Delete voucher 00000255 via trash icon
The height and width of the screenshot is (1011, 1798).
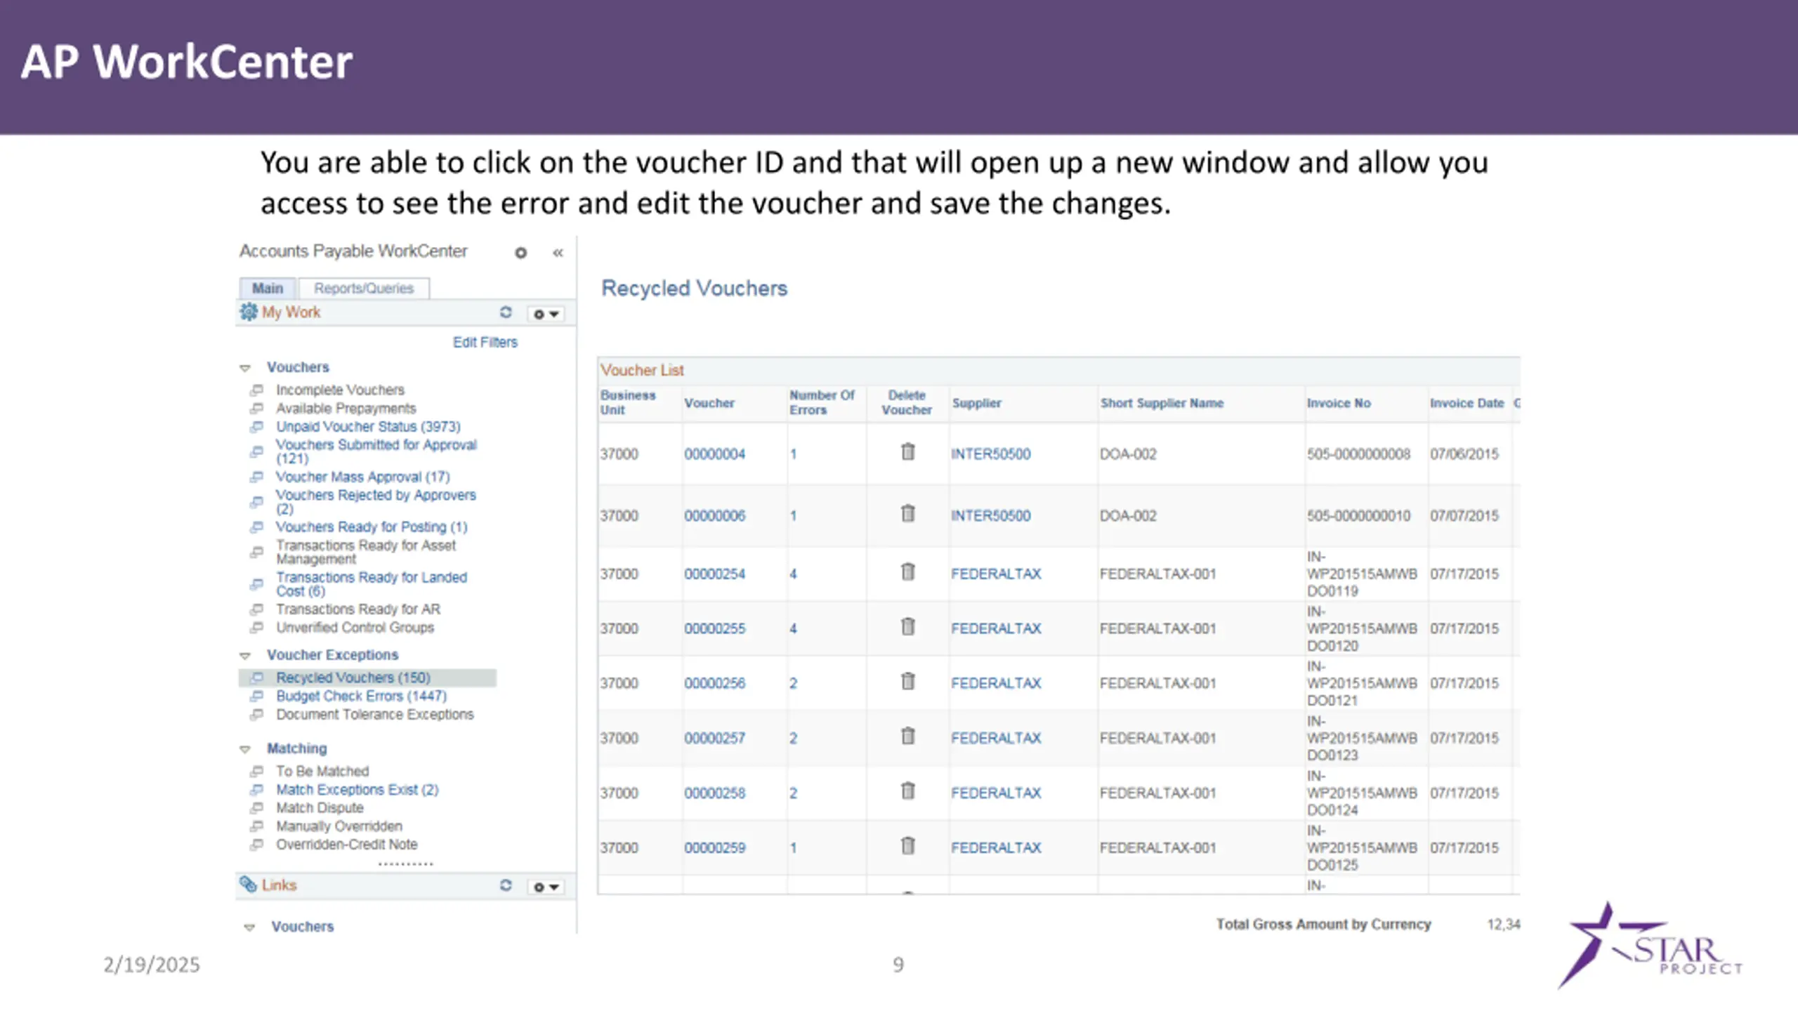(907, 626)
